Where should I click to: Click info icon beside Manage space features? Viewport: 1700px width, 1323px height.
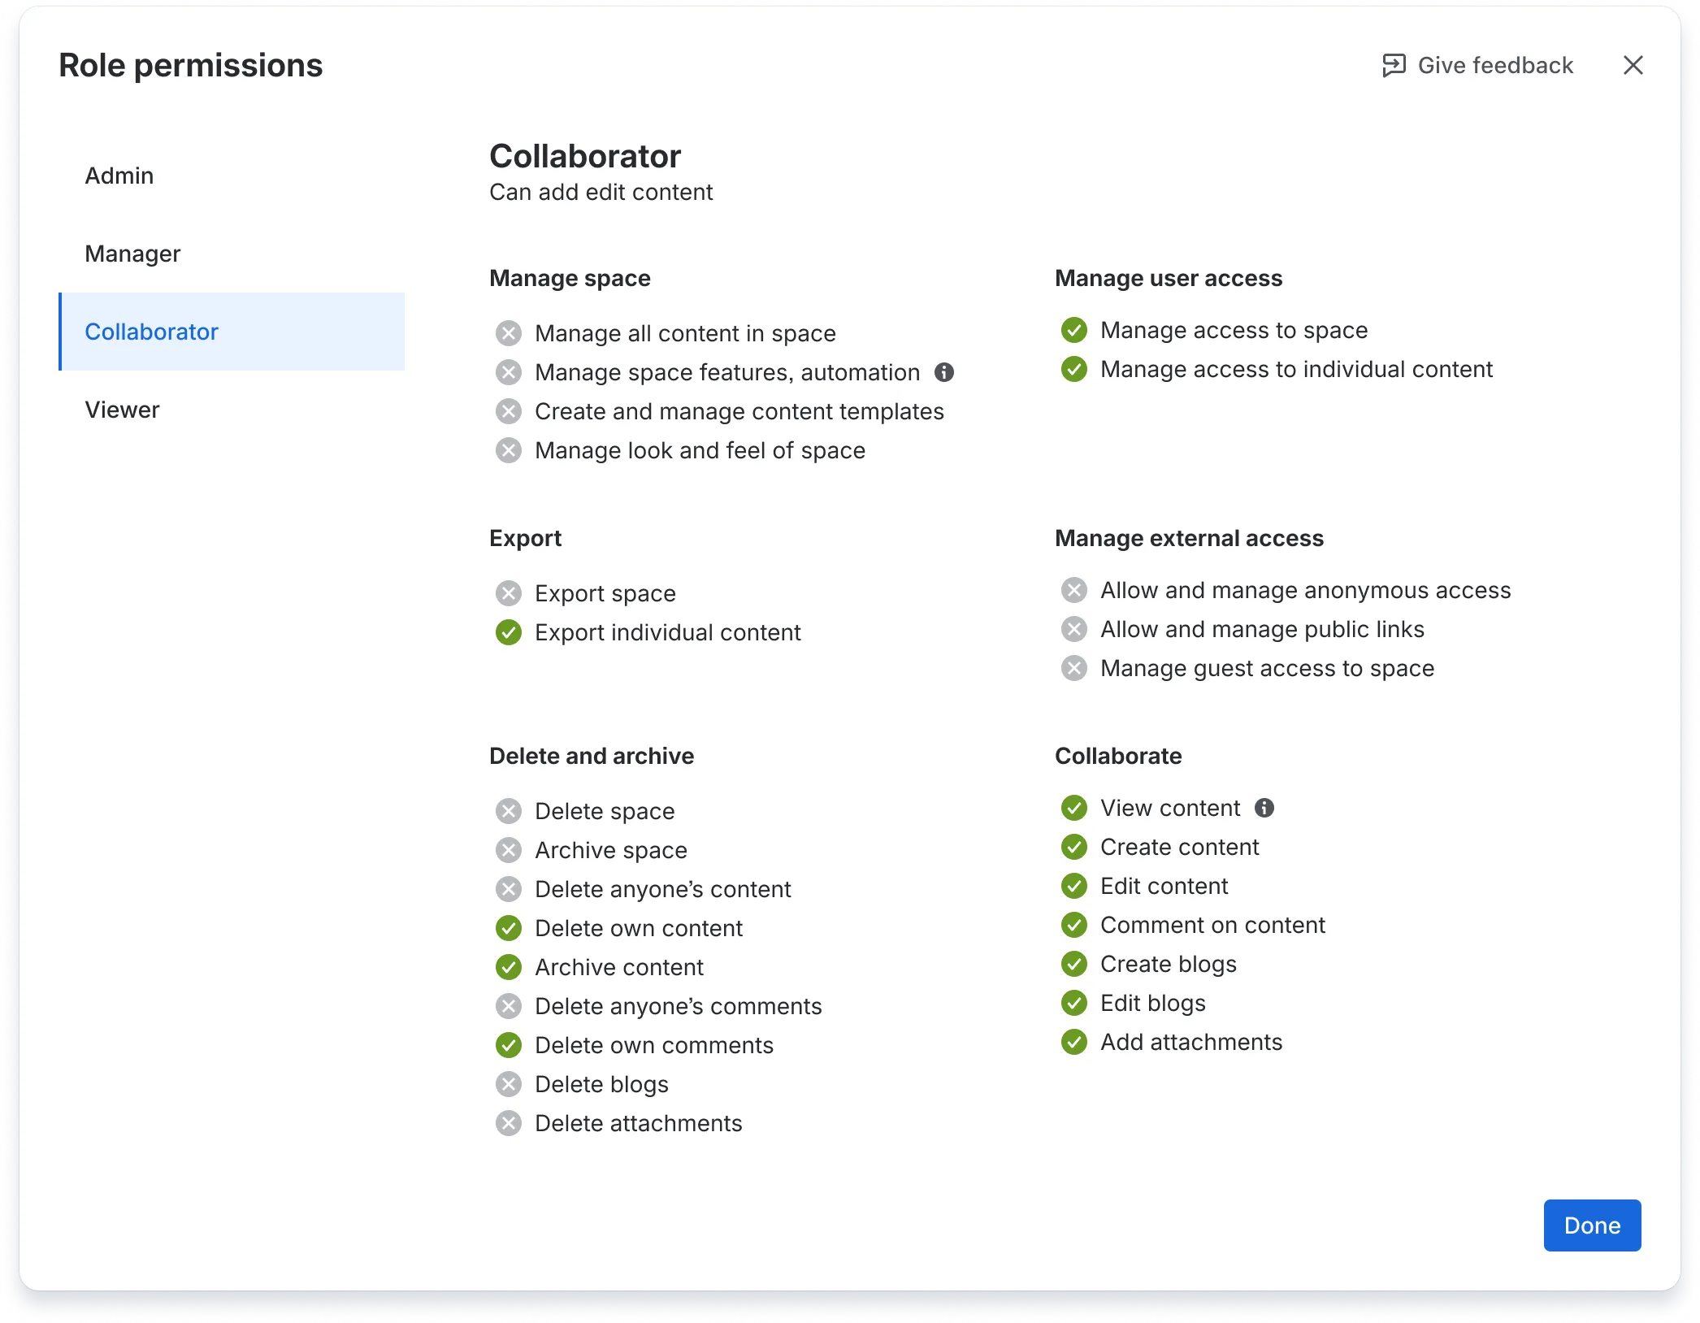point(943,372)
